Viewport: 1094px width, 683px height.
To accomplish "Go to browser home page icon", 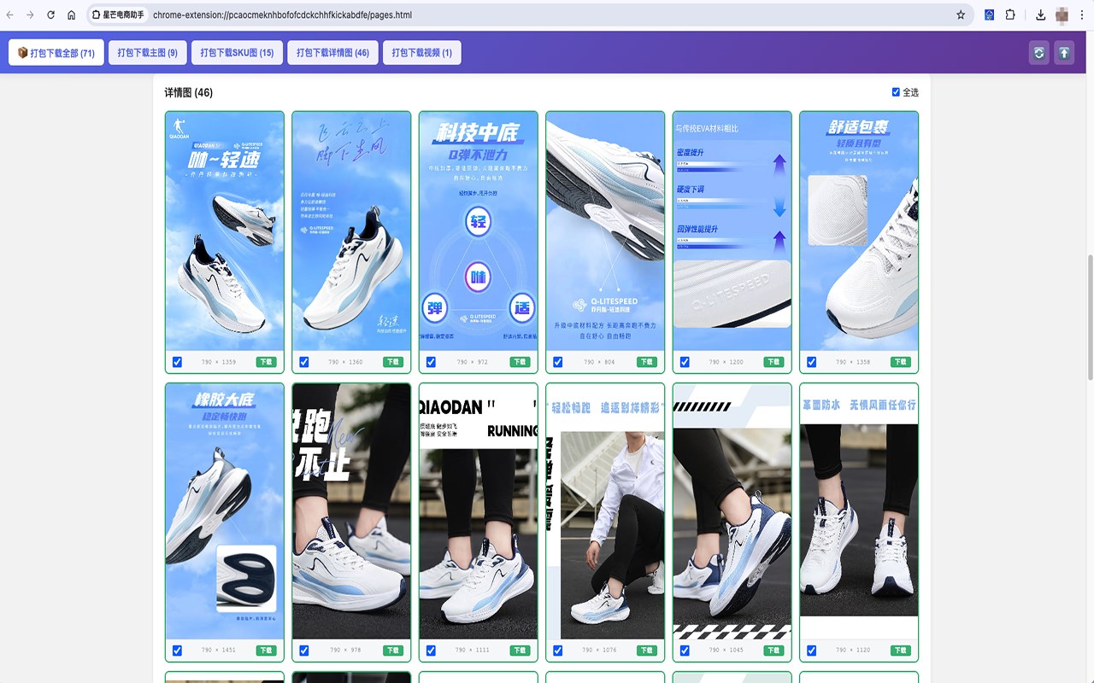I will tap(72, 15).
